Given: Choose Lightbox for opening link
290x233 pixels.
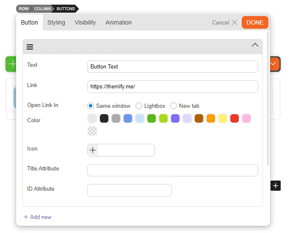Looking at the screenshot, I should 139,106.
